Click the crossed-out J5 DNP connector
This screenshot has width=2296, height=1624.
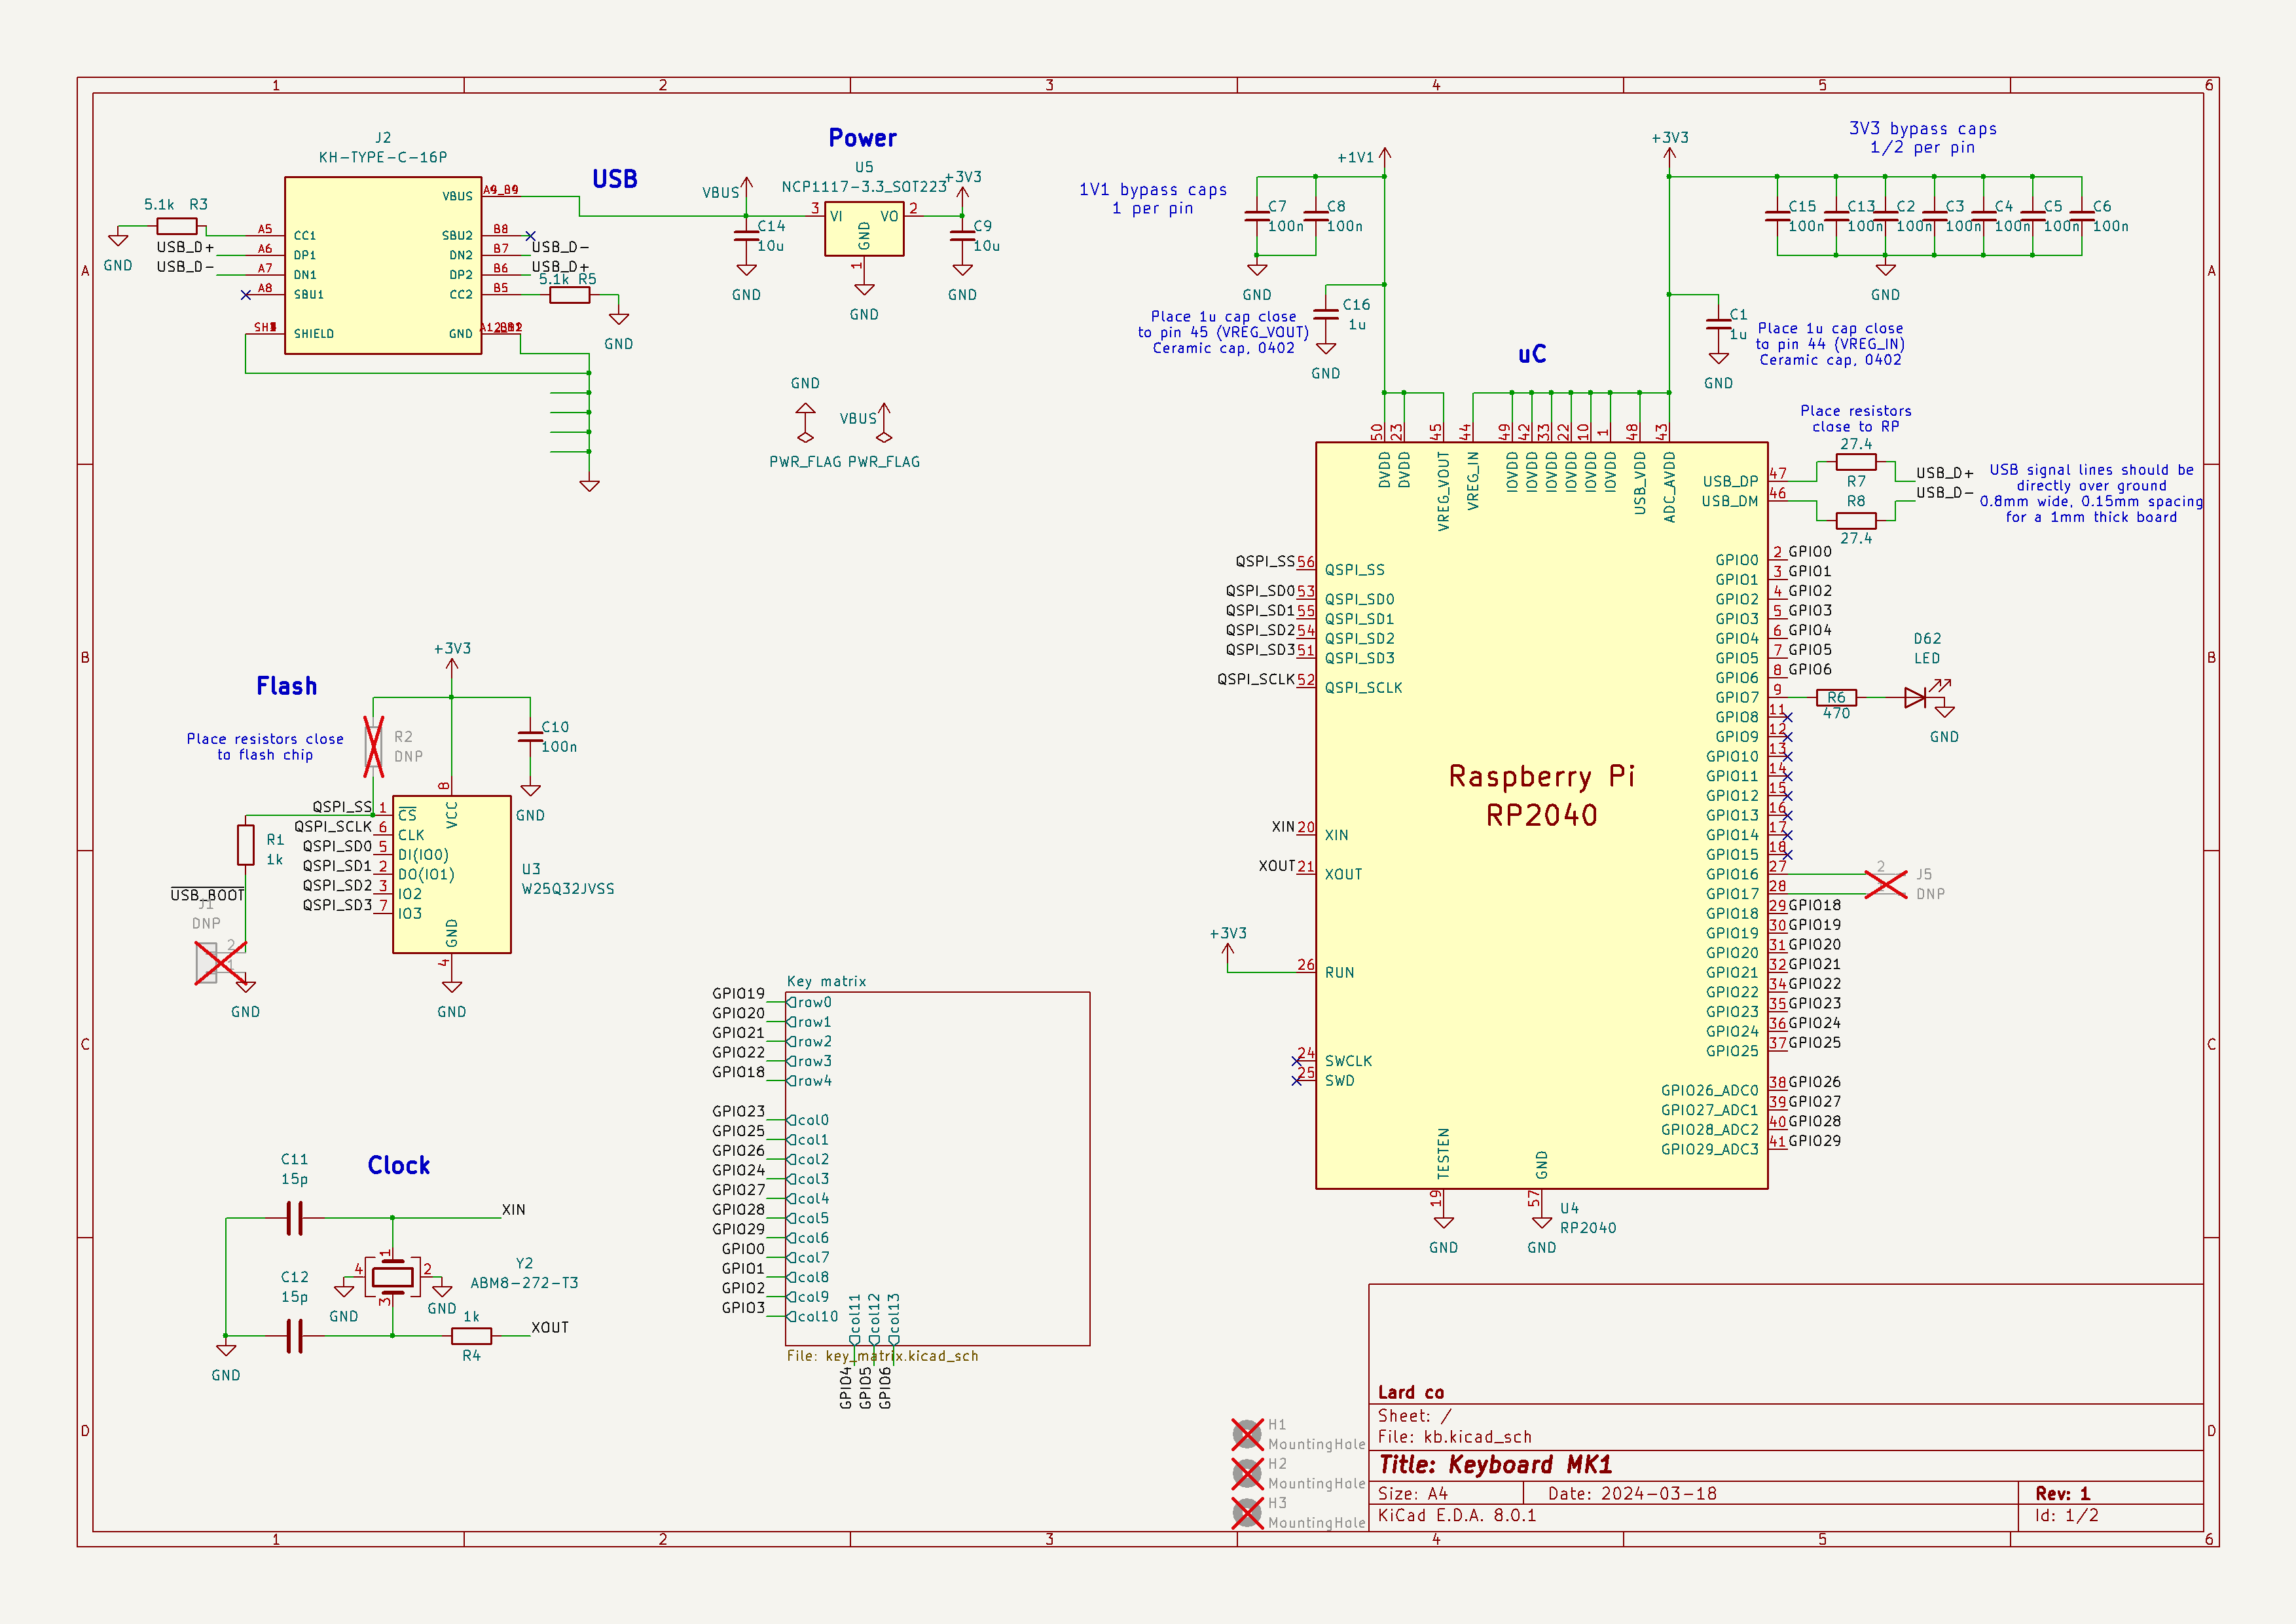[1885, 883]
